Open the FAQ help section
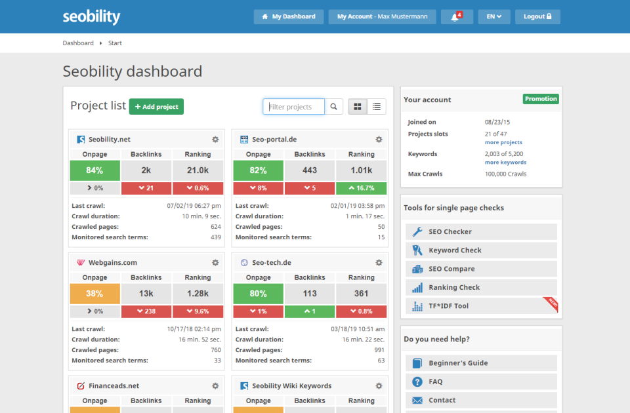Screen dimensions: 630x413 click(x=481, y=381)
